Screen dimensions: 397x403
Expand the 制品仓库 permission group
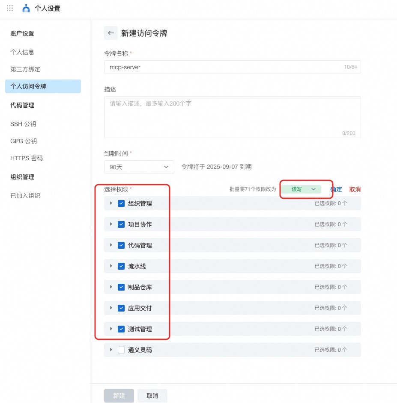[x=111, y=287]
